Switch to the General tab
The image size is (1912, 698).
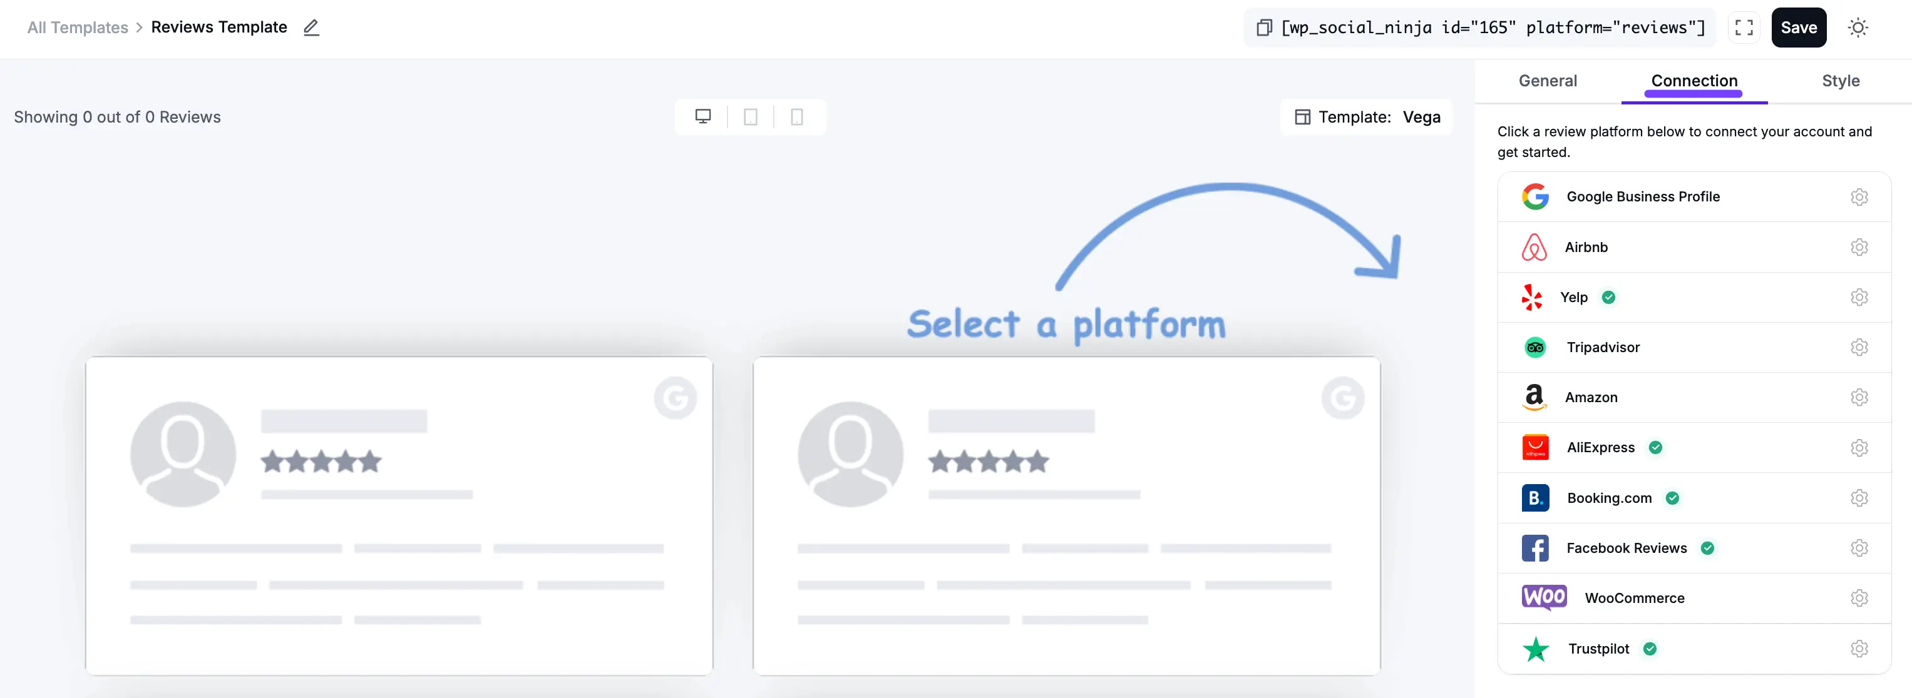(x=1548, y=81)
